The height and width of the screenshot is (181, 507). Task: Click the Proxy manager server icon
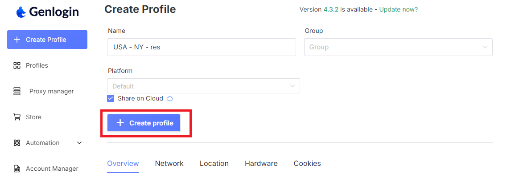[x=17, y=91]
